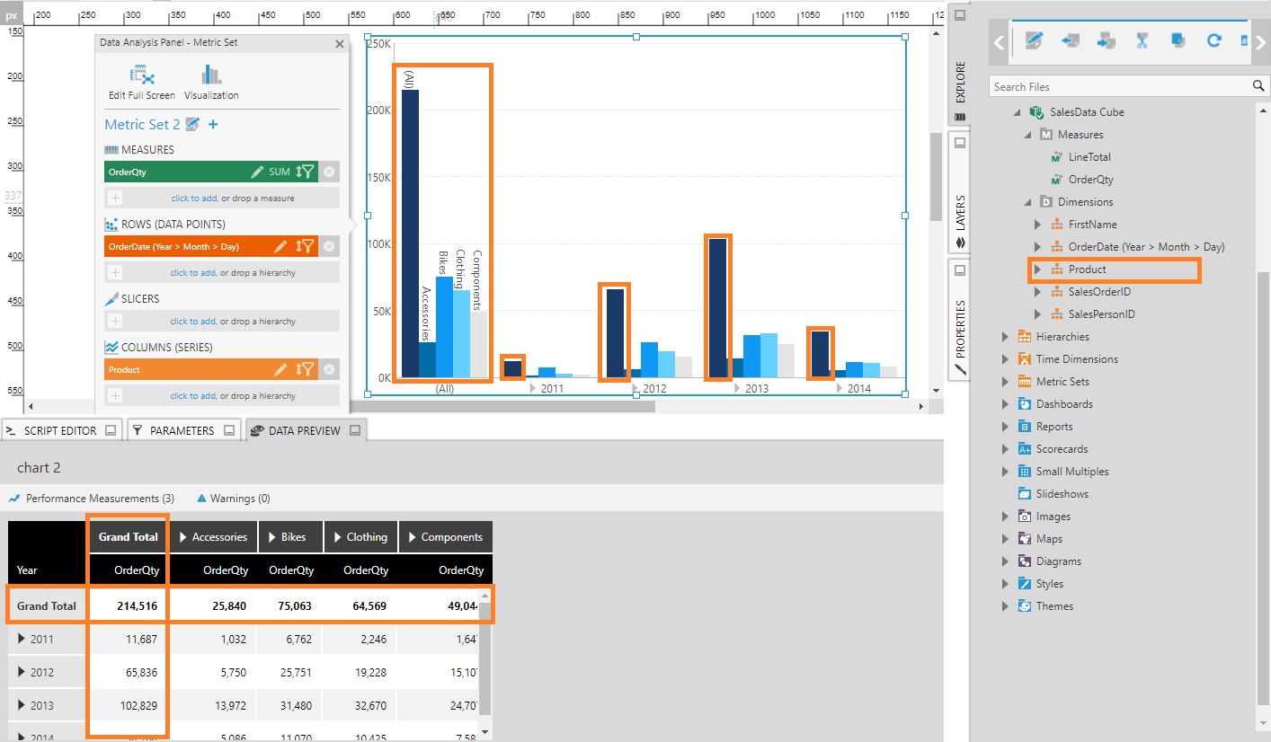Image resolution: width=1271 pixels, height=742 pixels.
Task: Click the Copy icon in the top-right toolbar
Action: tap(1178, 40)
